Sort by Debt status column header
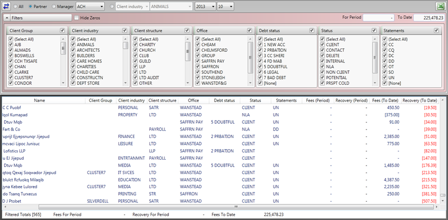 click(225, 100)
